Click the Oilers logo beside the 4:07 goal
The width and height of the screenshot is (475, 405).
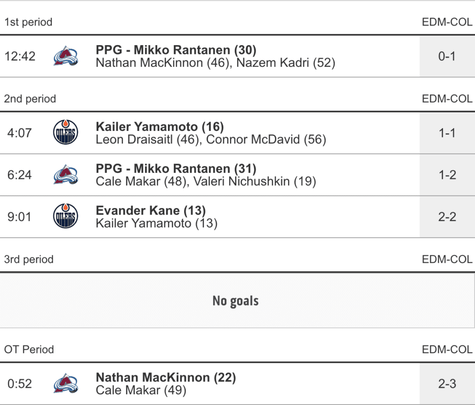pyautogui.click(x=65, y=133)
